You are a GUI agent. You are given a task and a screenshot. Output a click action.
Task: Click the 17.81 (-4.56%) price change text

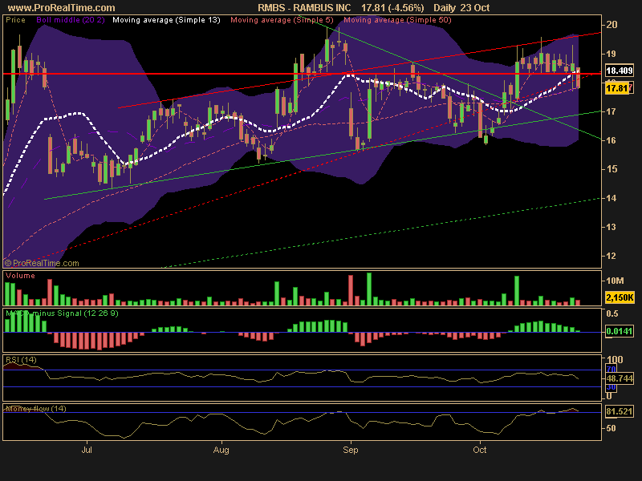(x=392, y=8)
